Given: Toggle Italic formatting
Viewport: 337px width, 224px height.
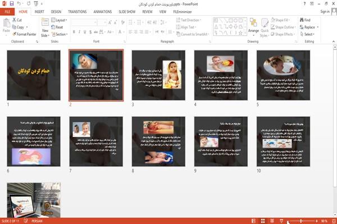Looking at the screenshot, I should [79, 32].
